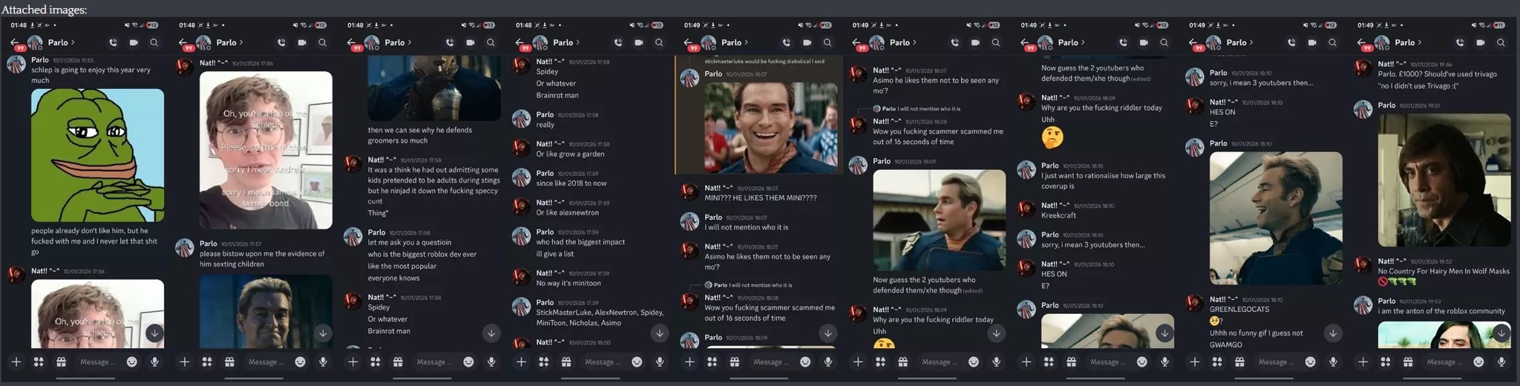The height and width of the screenshot is (386, 1520).
Task: Select 'i am the anton of the roblox community'
Action: [1441, 311]
